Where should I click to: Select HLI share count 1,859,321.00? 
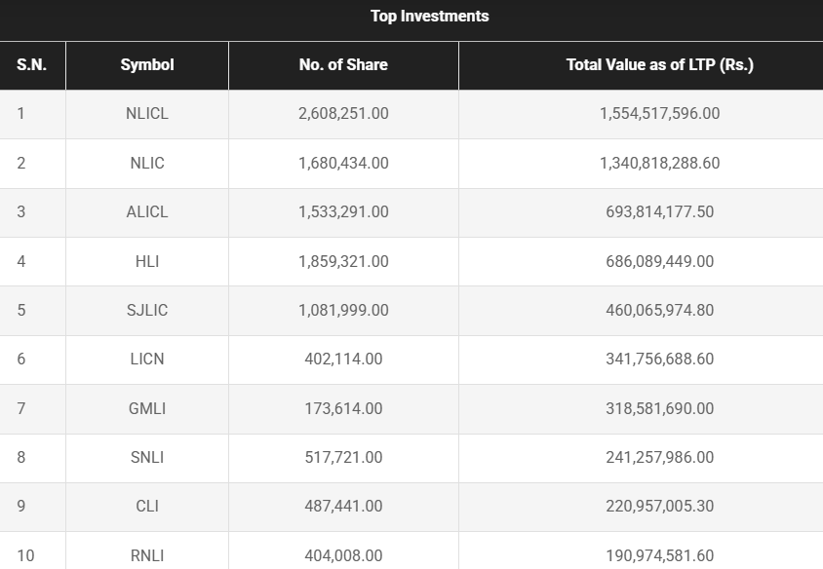coord(343,261)
